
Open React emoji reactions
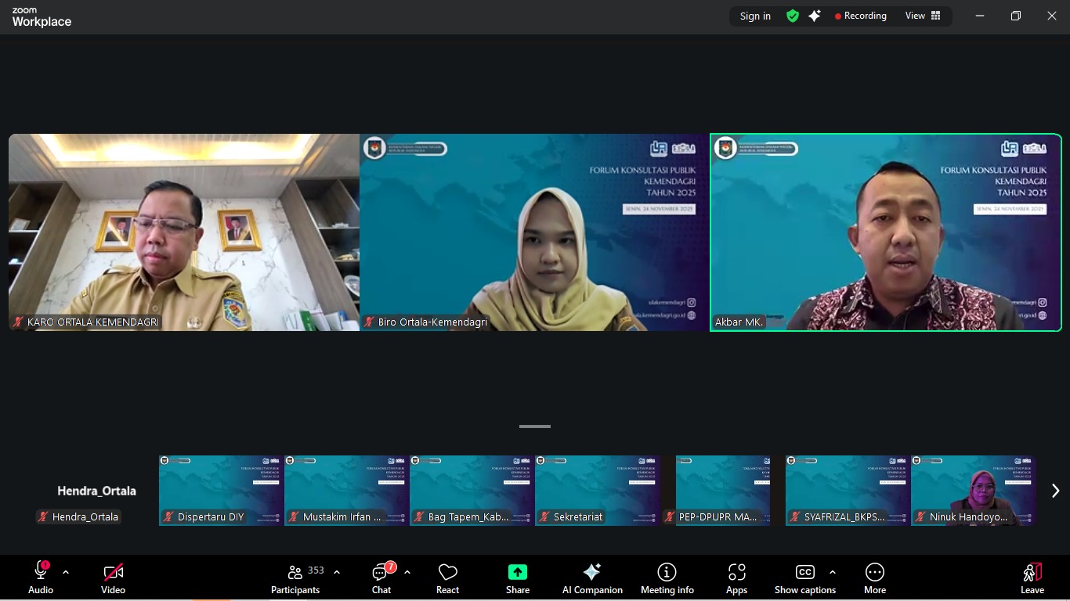point(448,578)
